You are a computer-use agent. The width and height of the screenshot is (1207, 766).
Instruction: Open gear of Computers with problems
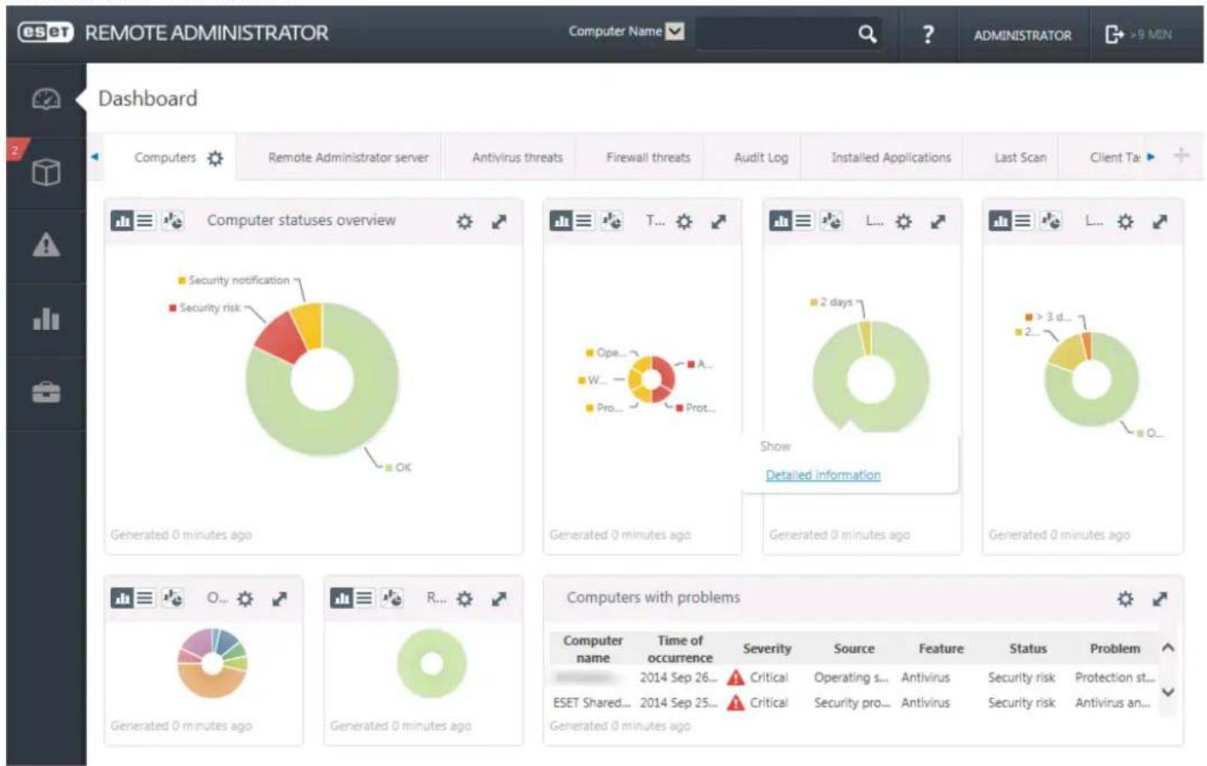coord(1125,599)
